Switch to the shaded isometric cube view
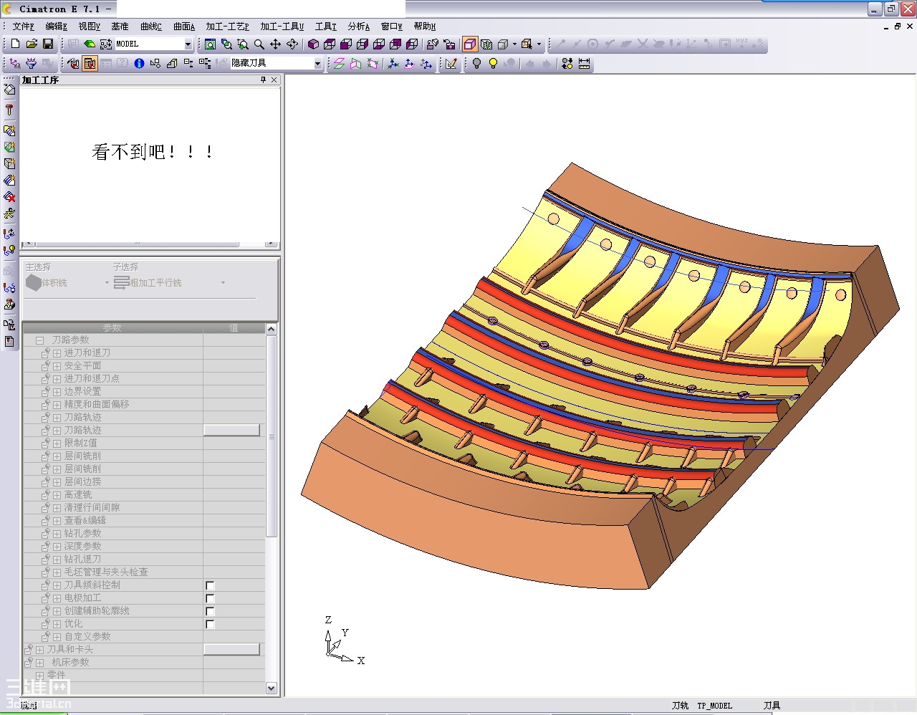The height and width of the screenshot is (715, 917). pyautogui.click(x=313, y=44)
